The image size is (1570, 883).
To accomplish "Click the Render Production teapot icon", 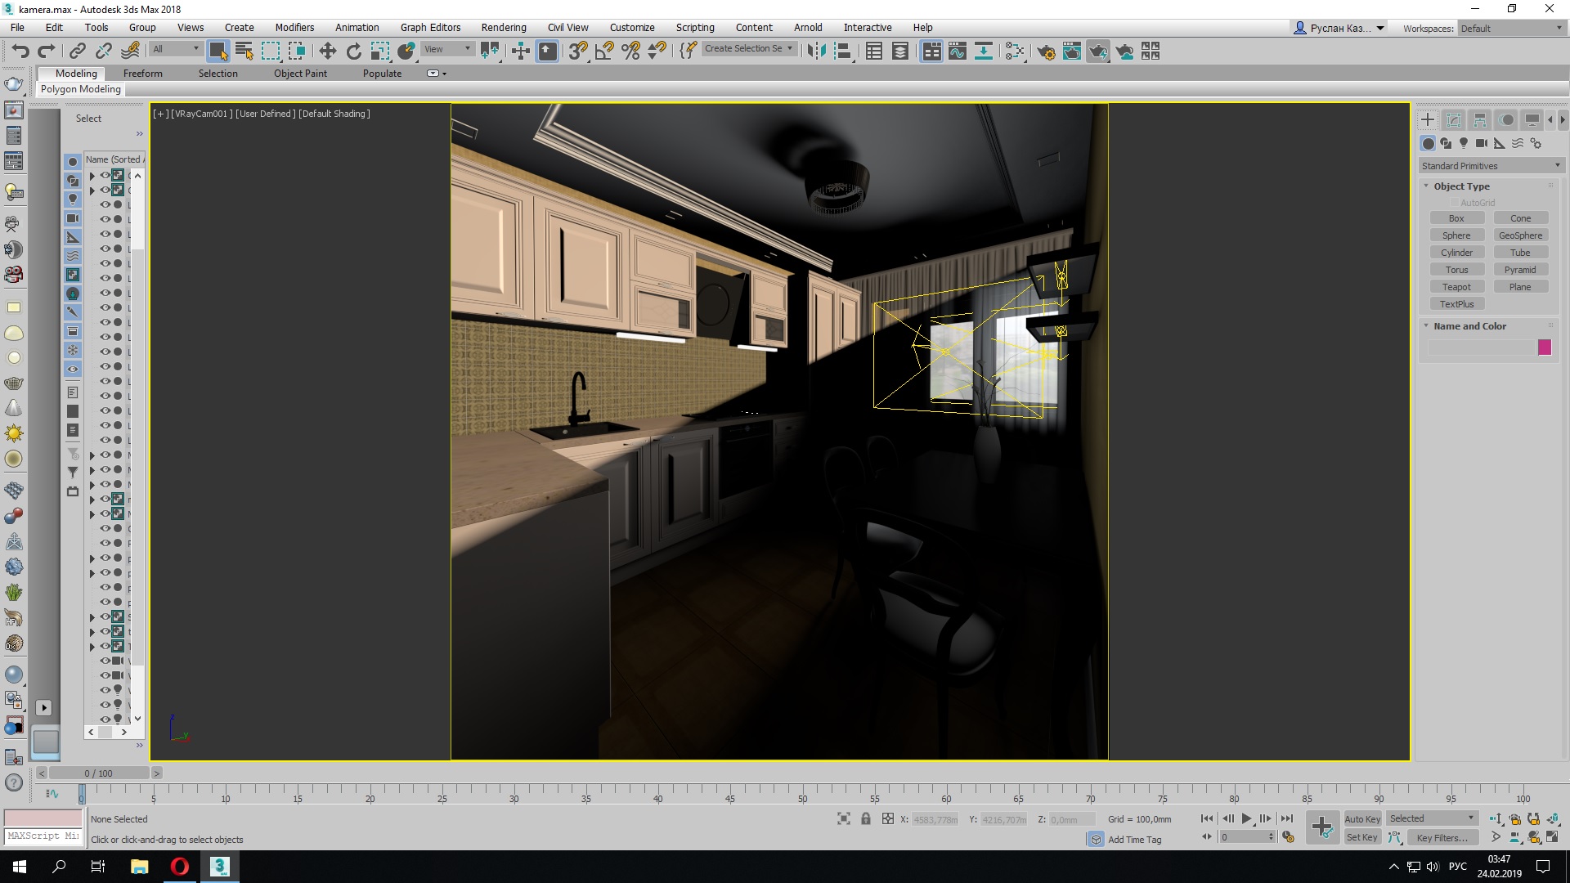I will [1098, 52].
